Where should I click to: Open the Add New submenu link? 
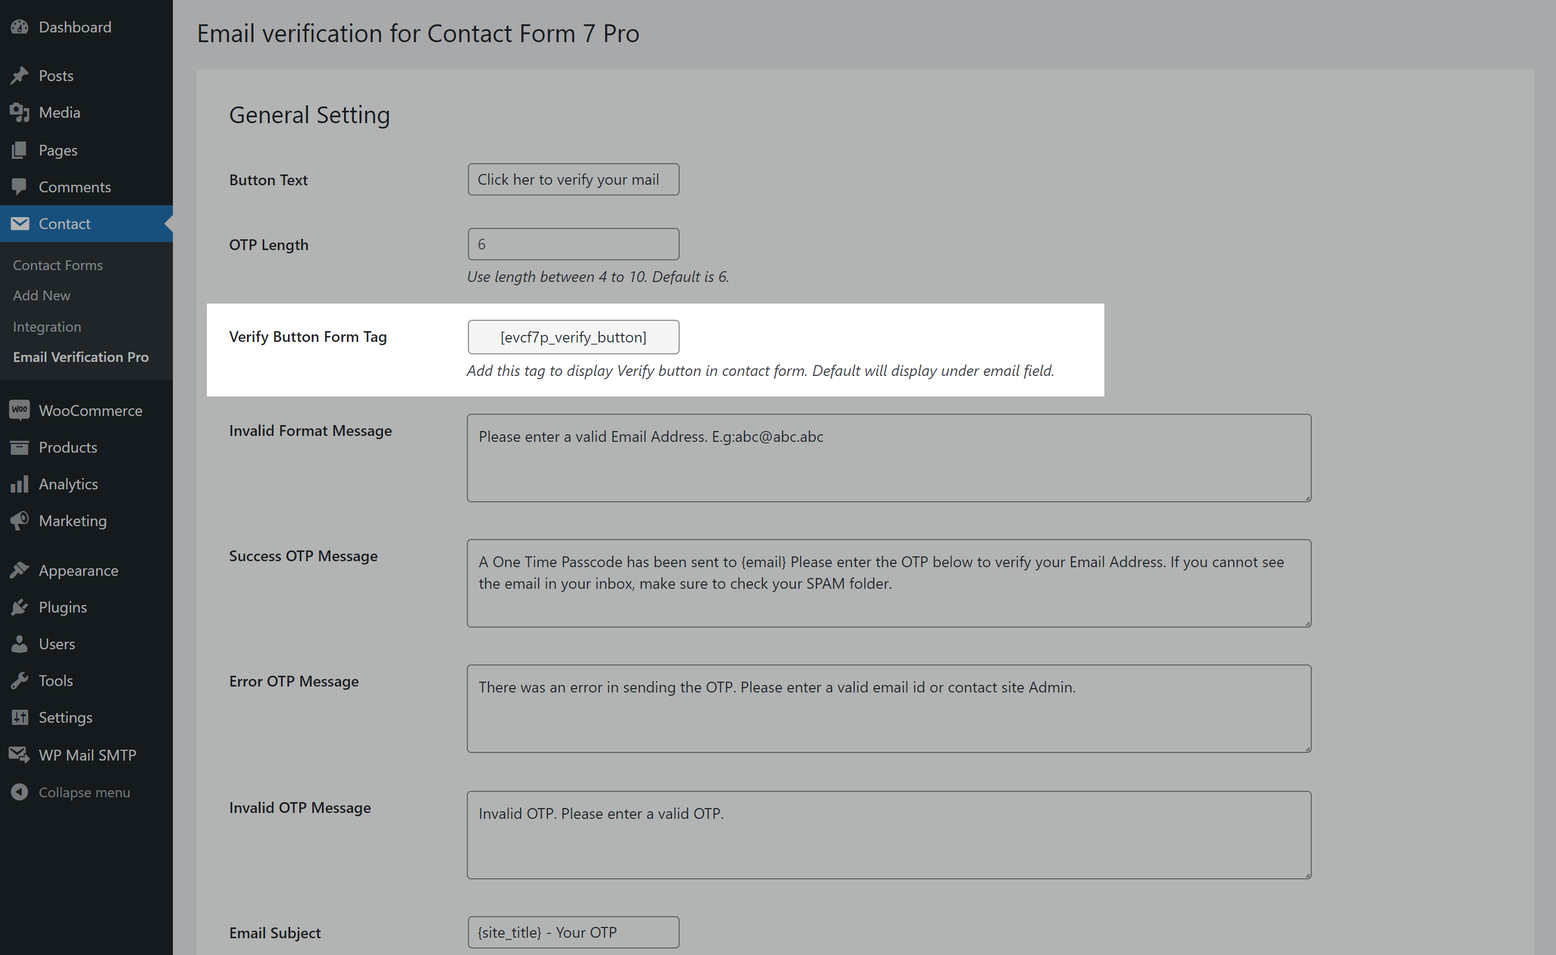[42, 295]
